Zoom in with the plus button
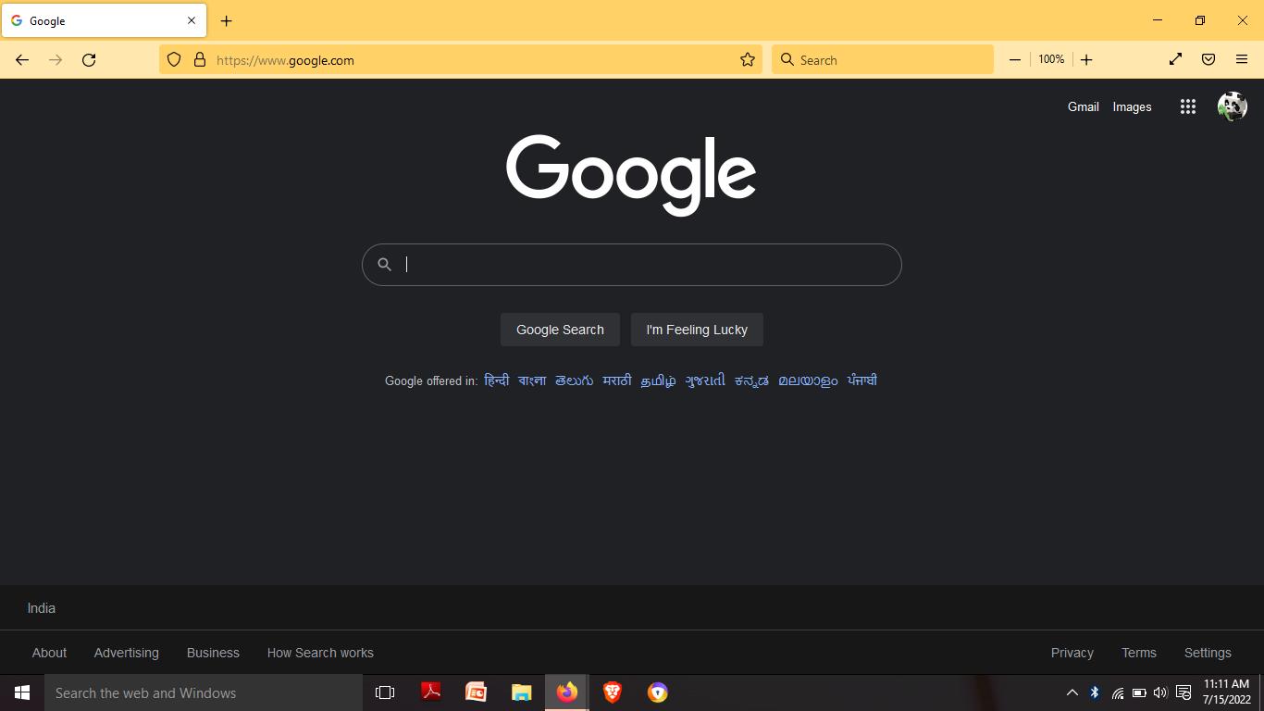This screenshot has height=711, width=1264. pos(1086,59)
